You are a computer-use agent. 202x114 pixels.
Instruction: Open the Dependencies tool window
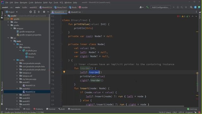(74, 109)
